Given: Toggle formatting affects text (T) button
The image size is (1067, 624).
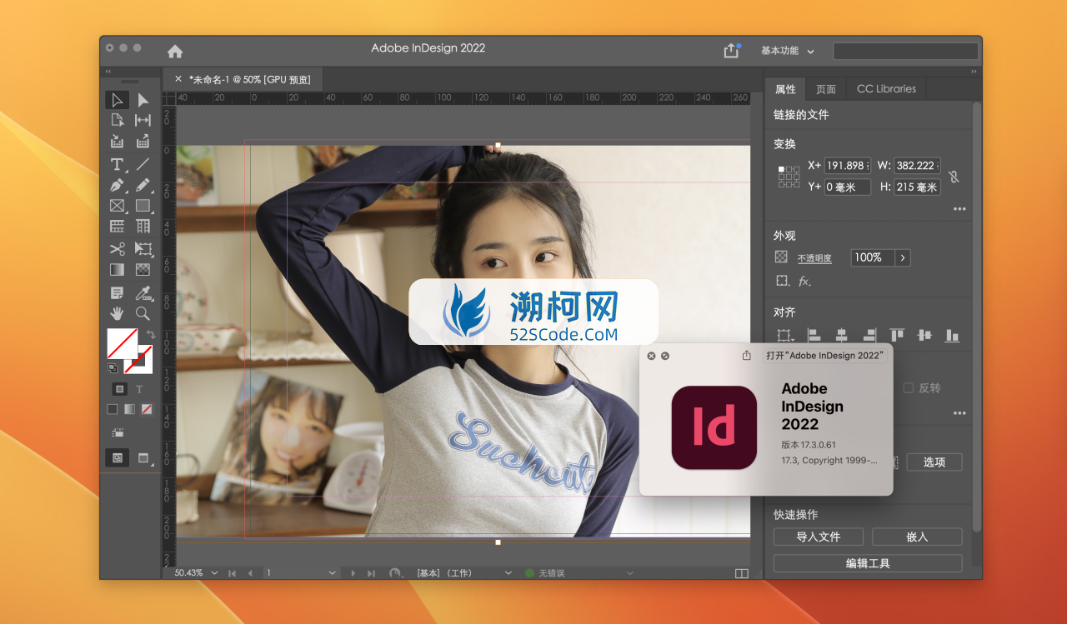Looking at the screenshot, I should pos(139,389).
